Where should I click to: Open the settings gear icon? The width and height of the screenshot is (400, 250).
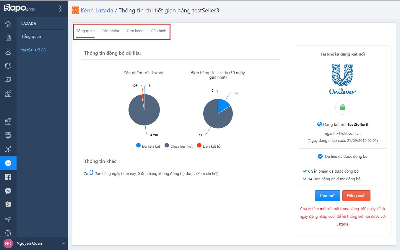[x=8, y=233]
